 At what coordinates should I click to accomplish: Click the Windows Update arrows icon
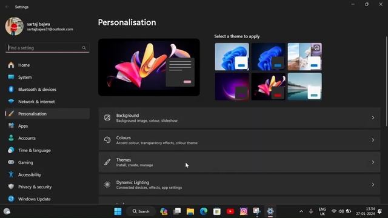[11, 199]
